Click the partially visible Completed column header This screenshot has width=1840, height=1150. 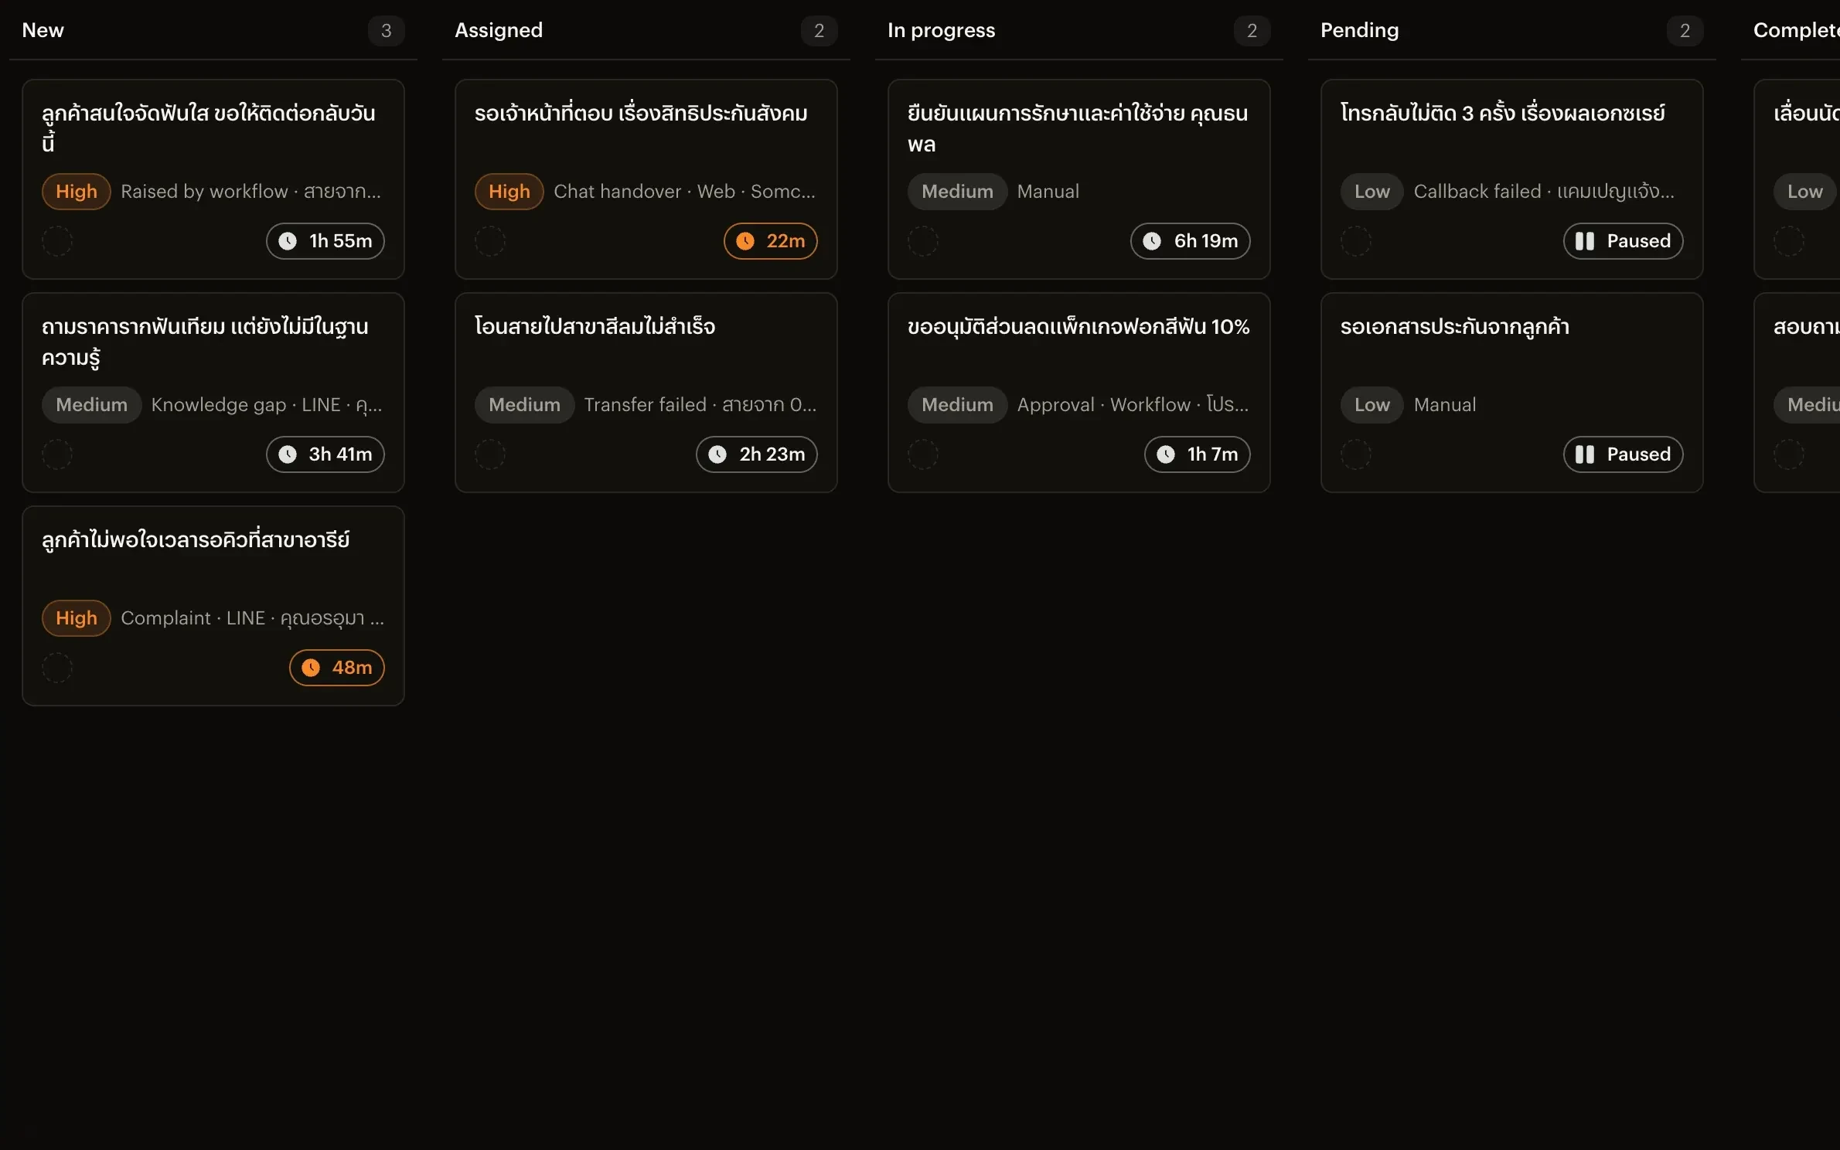coord(1796,30)
